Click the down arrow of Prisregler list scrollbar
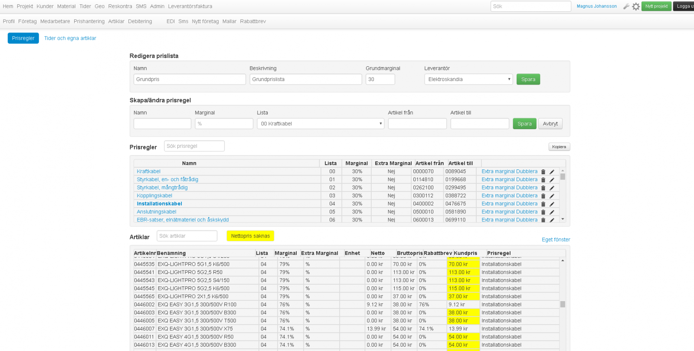694x351 pixels. 563,219
